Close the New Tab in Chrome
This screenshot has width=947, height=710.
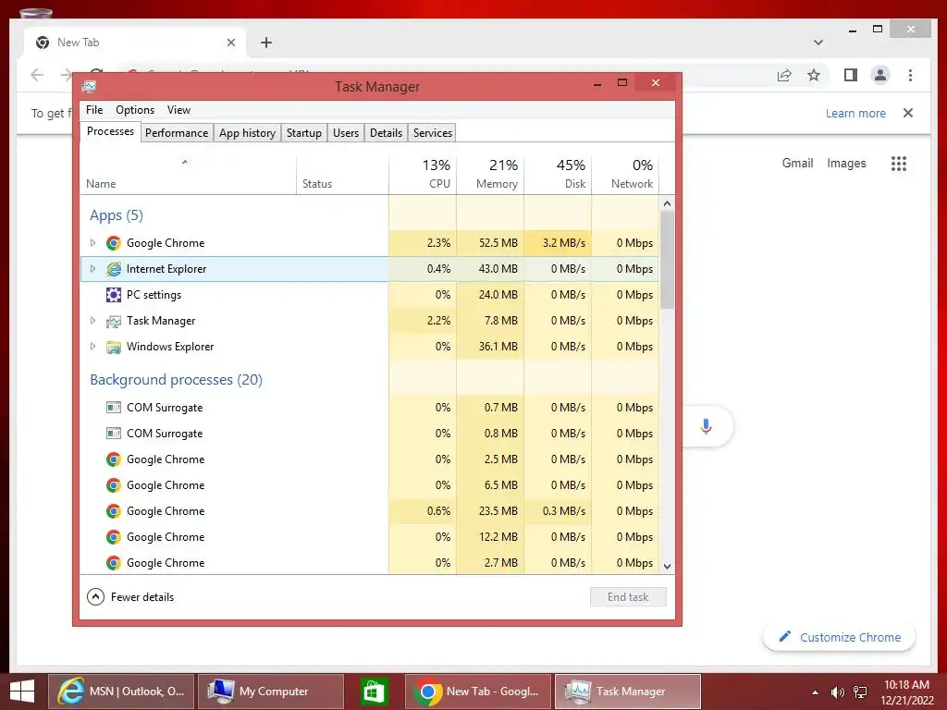pos(230,43)
